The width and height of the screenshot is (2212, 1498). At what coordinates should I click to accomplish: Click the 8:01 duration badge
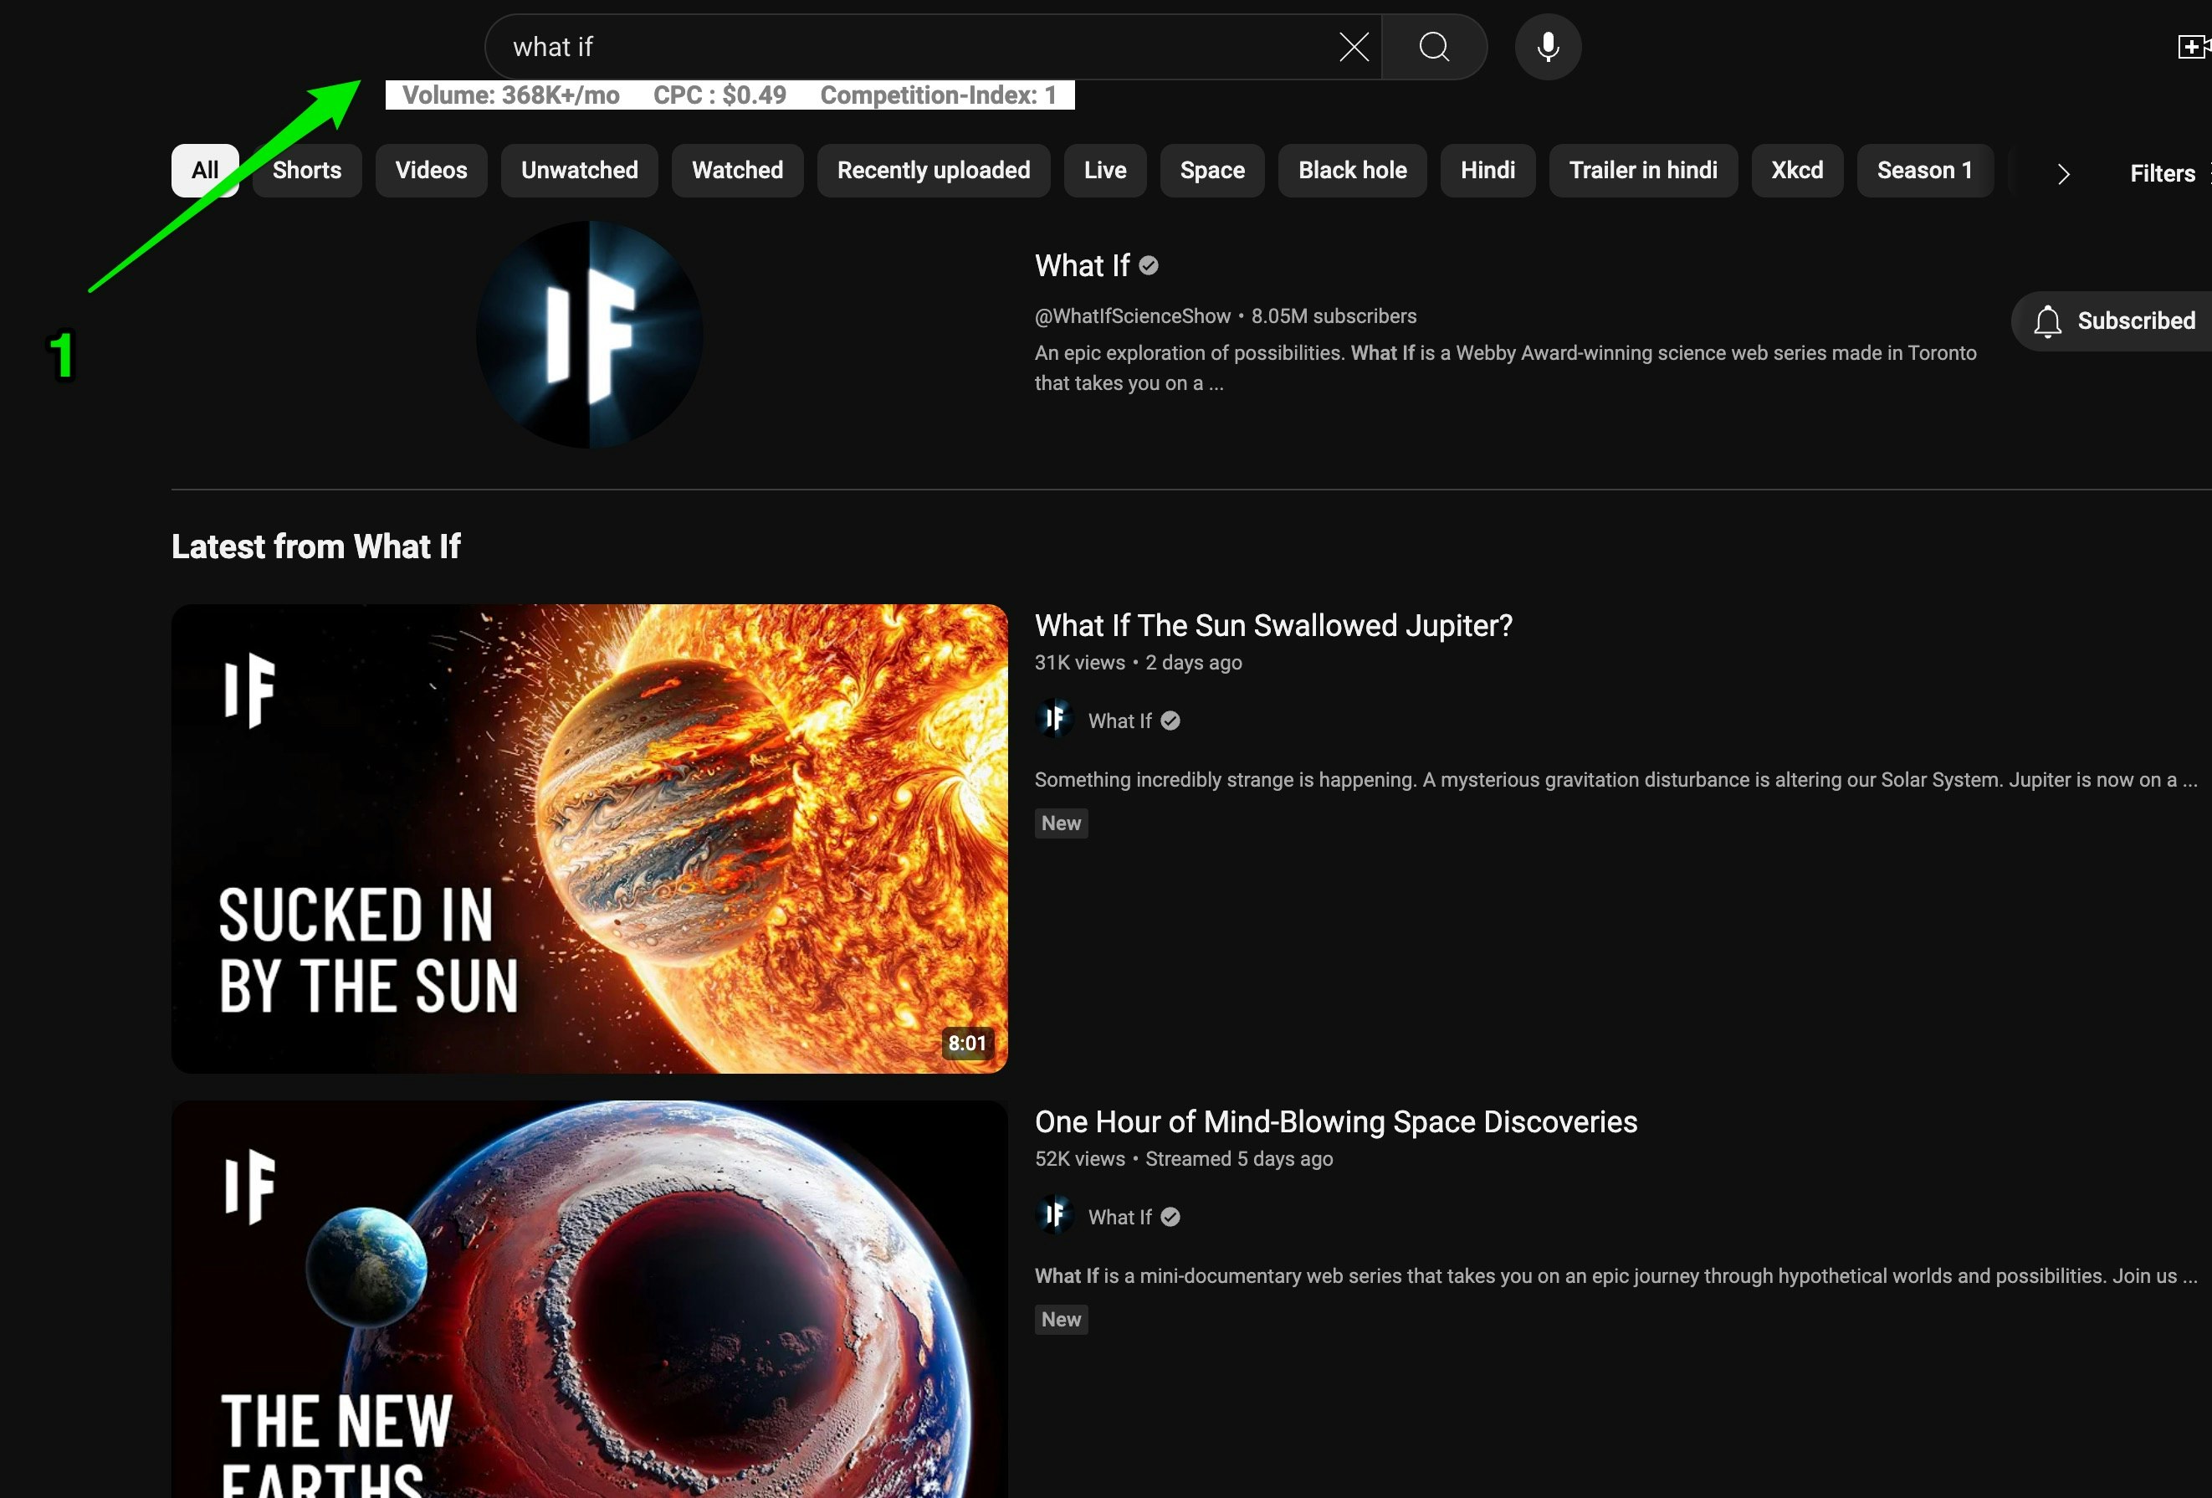pyautogui.click(x=967, y=1043)
